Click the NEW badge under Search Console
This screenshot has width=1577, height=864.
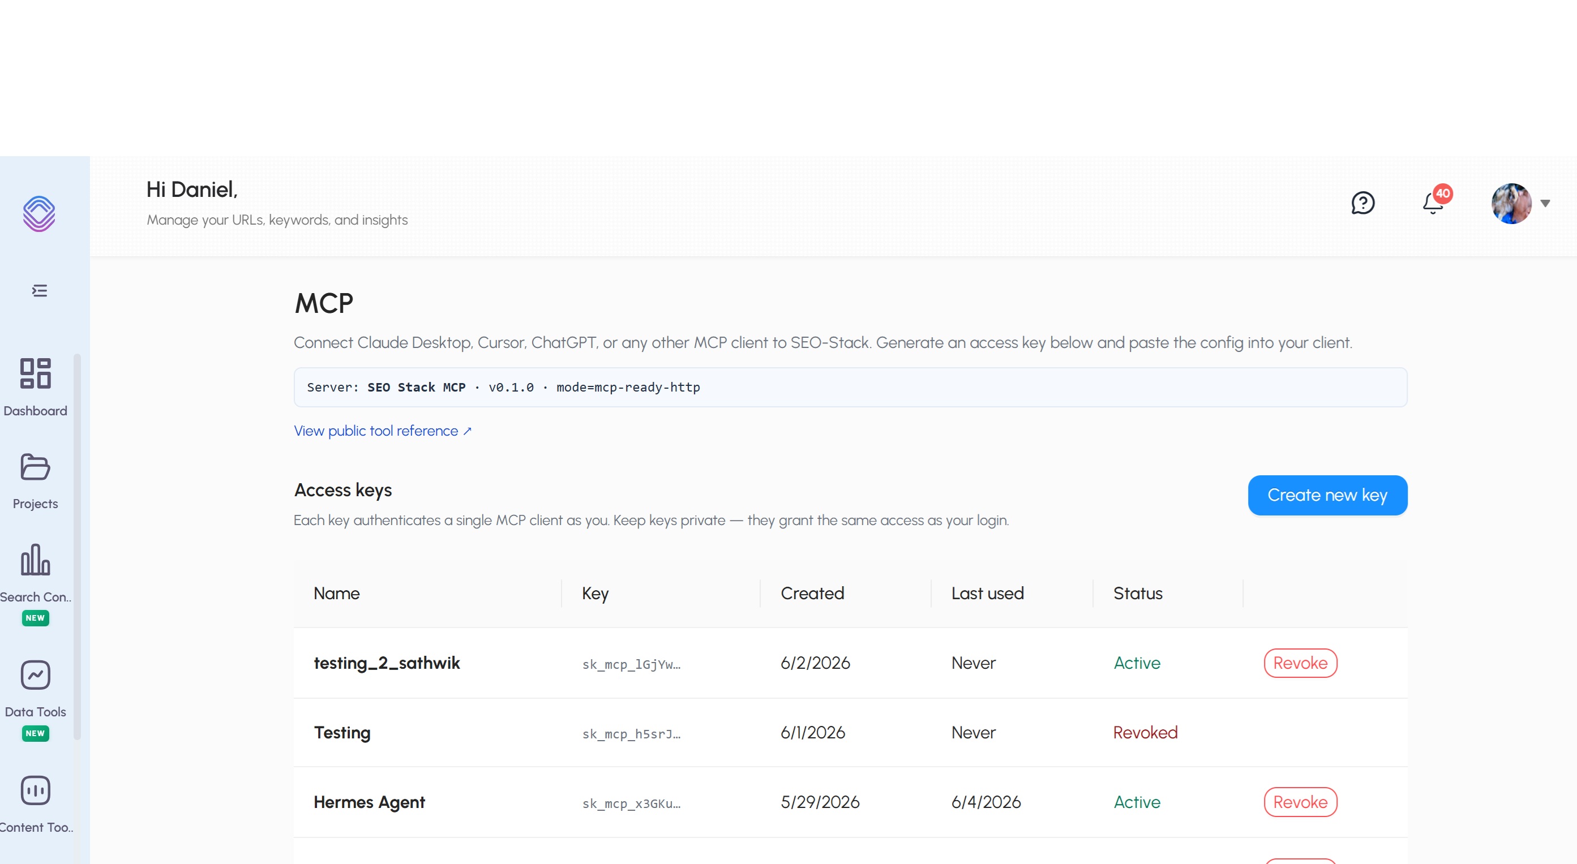[36, 618]
